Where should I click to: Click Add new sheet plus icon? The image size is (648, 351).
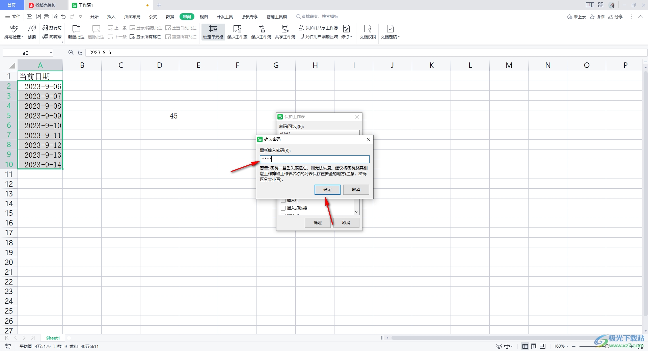click(69, 338)
